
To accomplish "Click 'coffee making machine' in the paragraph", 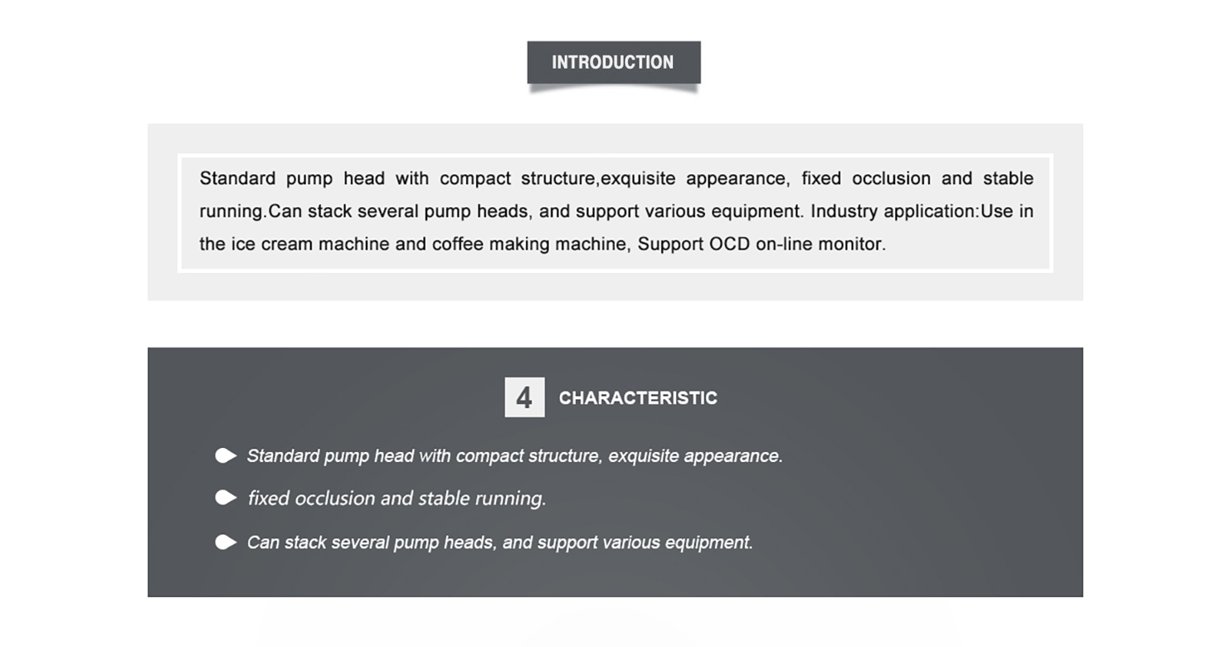I will pyautogui.click(x=531, y=245).
